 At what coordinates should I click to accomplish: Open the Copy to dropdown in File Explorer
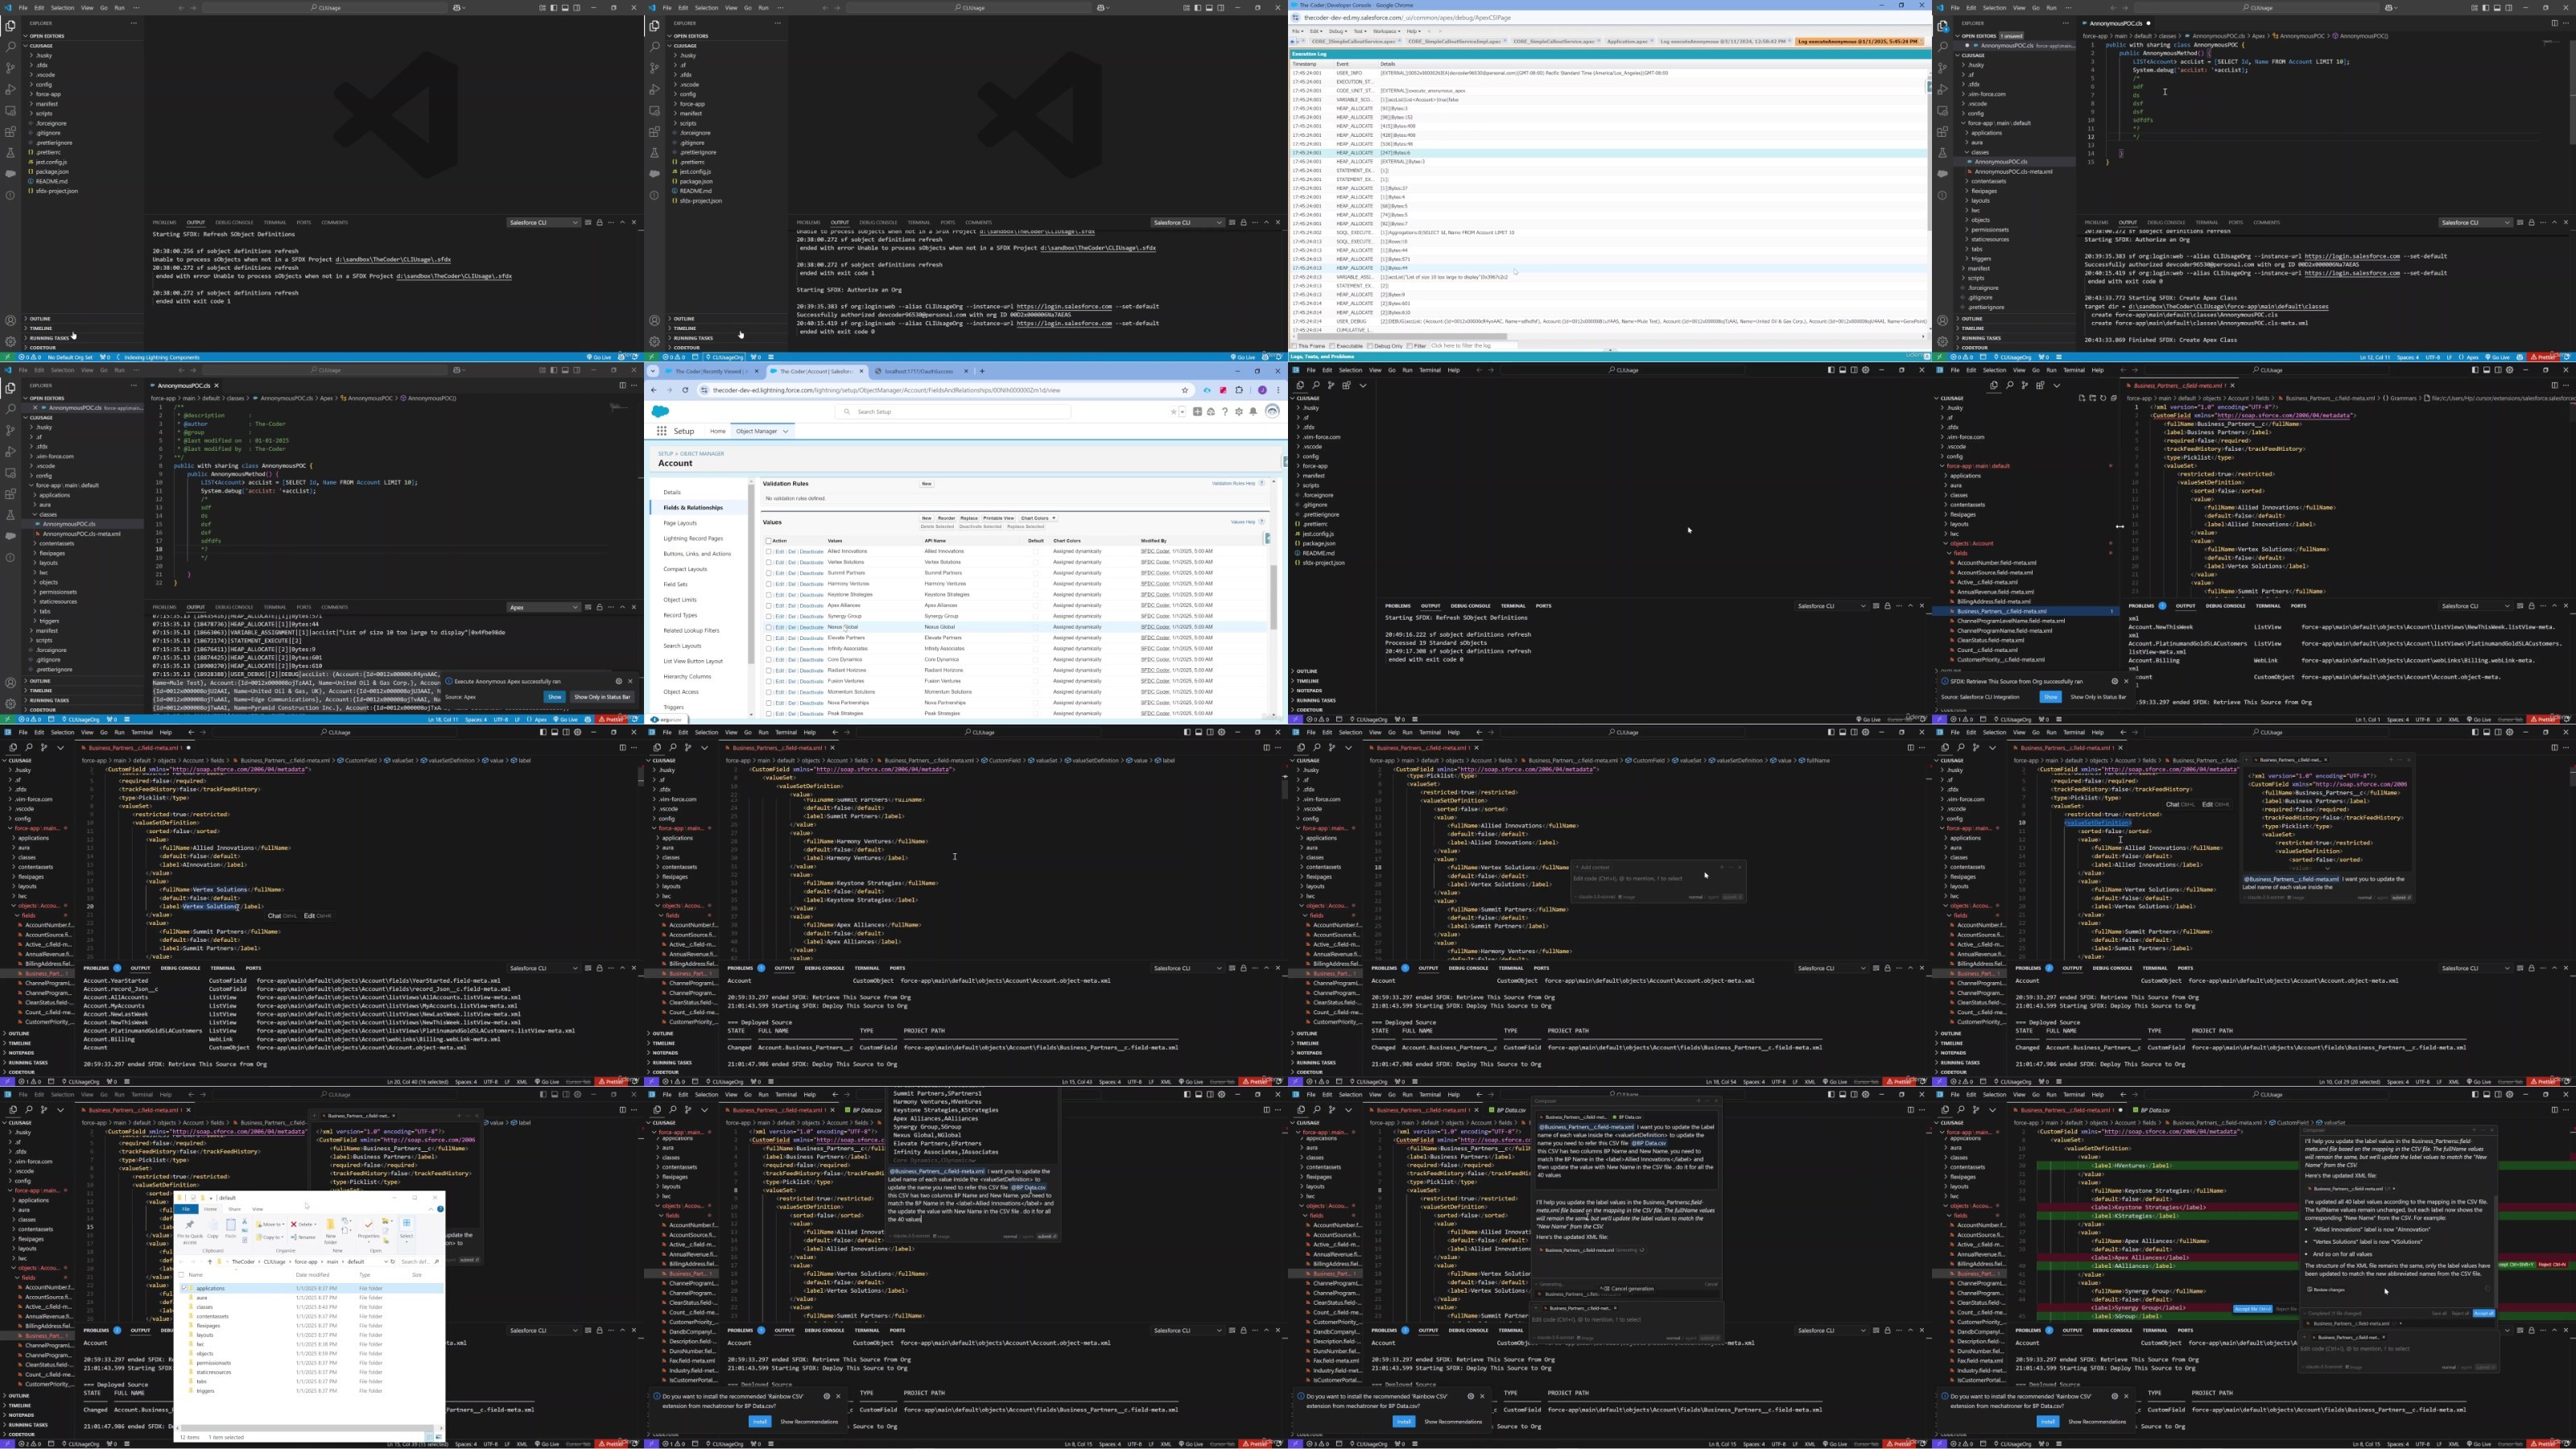[270, 1237]
